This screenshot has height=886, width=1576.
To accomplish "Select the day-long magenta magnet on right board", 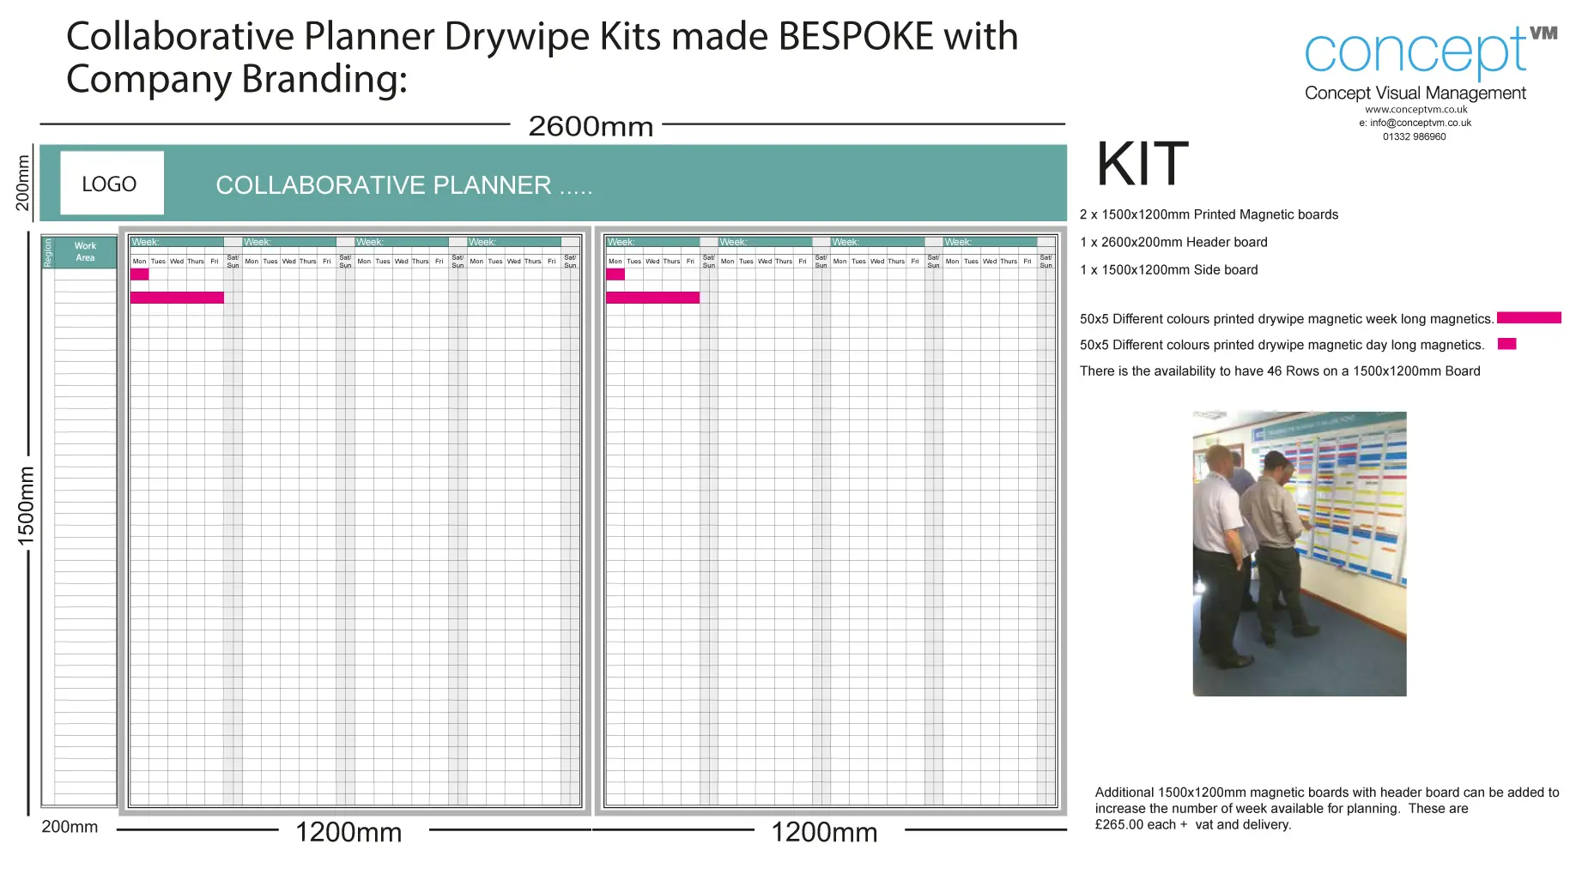I will tap(615, 274).
